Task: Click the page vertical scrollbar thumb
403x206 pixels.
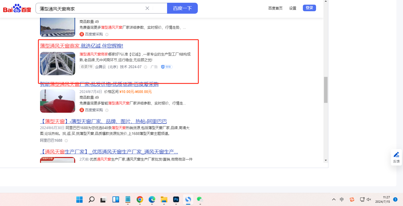Action: click(326, 90)
